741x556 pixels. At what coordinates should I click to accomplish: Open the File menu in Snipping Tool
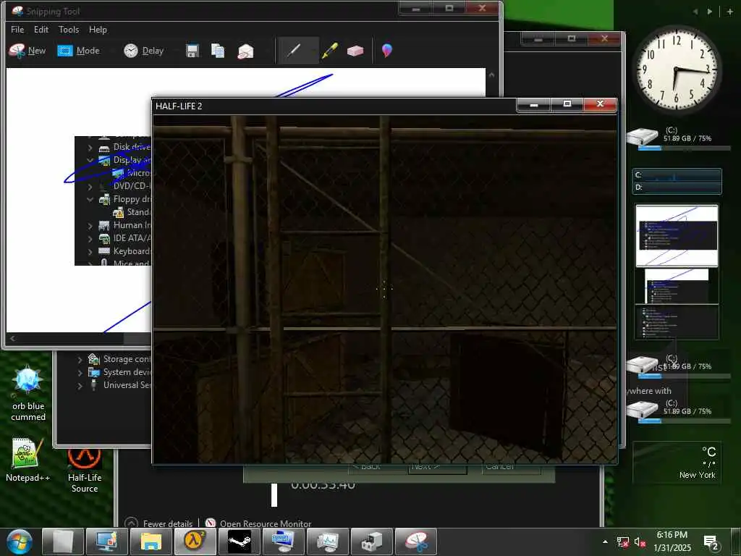(x=17, y=29)
